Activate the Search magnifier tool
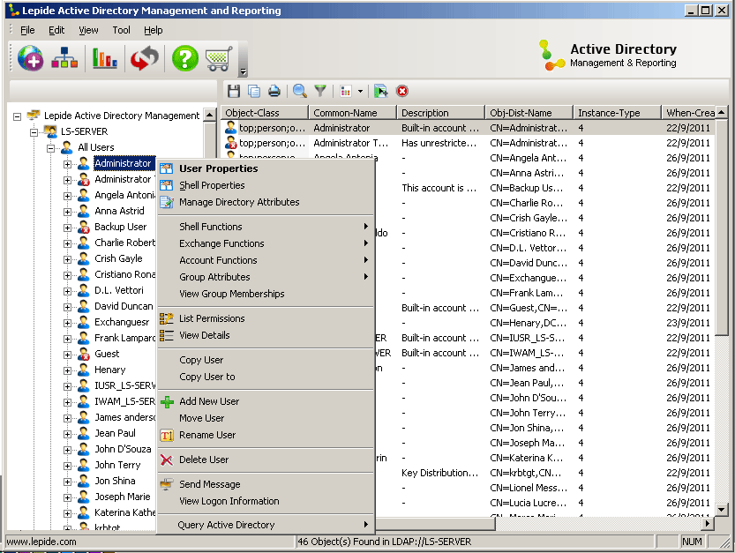This screenshot has height=553, width=735. tap(298, 90)
